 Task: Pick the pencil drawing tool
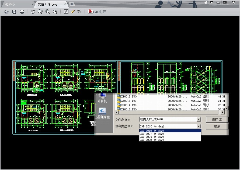tap(72, 12)
